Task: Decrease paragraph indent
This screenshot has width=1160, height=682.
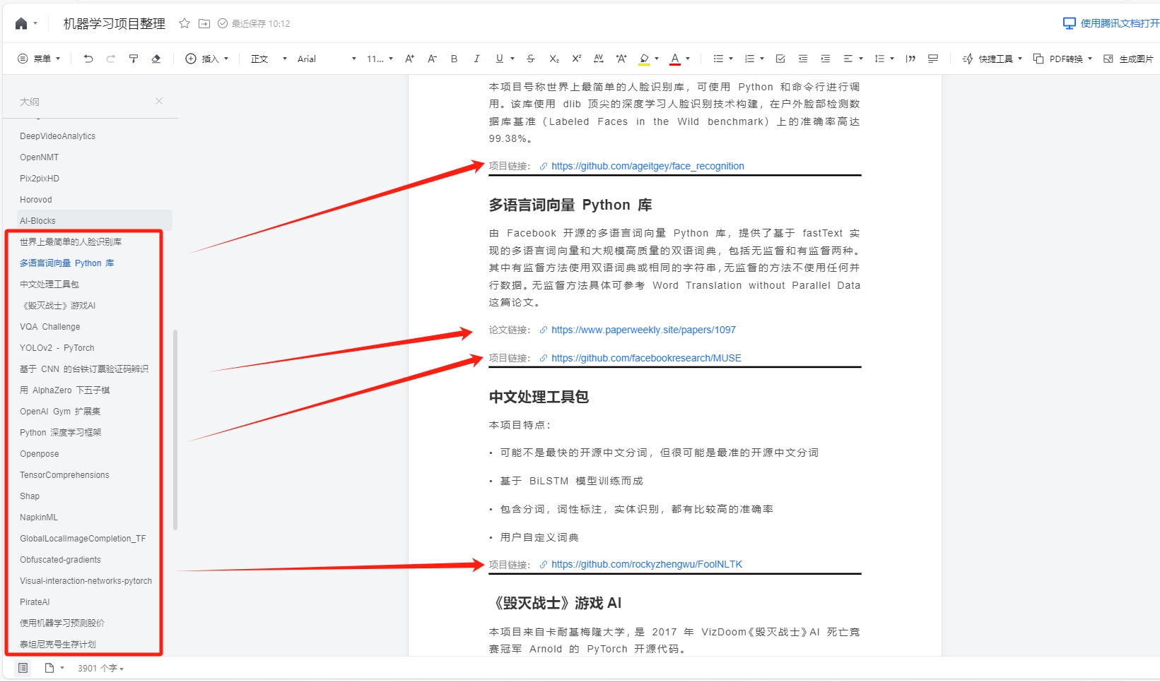Action: click(x=803, y=59)
